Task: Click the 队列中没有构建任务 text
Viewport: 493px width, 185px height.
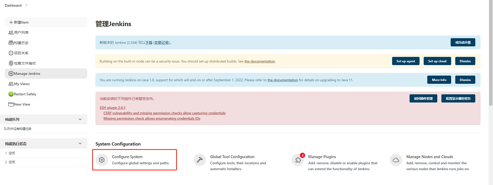Action: 18,129
